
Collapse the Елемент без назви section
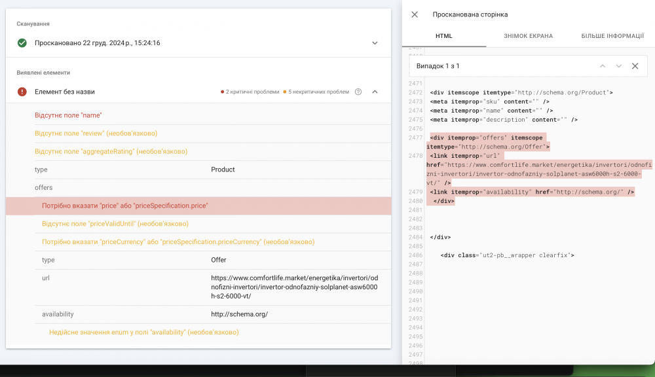pyautogui.click(x=375, y=92)
